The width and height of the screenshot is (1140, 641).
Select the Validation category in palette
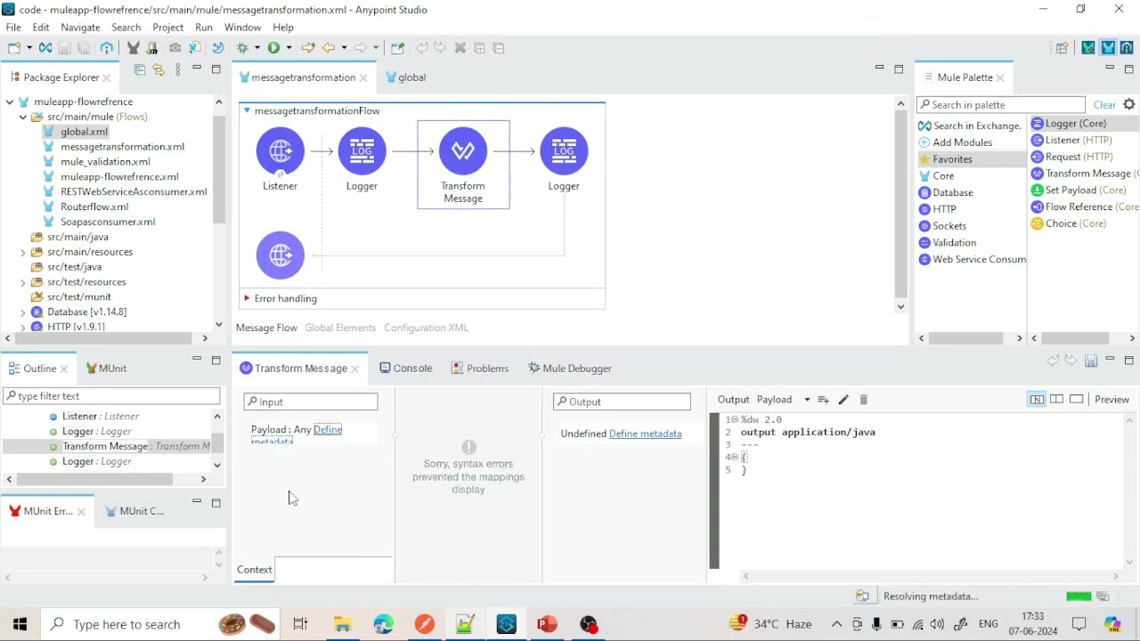[x=947, y=242]
